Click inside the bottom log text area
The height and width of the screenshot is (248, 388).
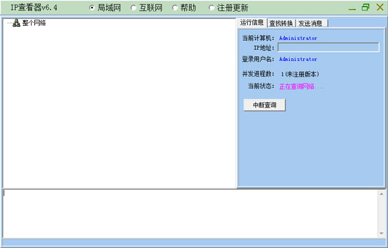pyautogui.click(x=190, y=214)
